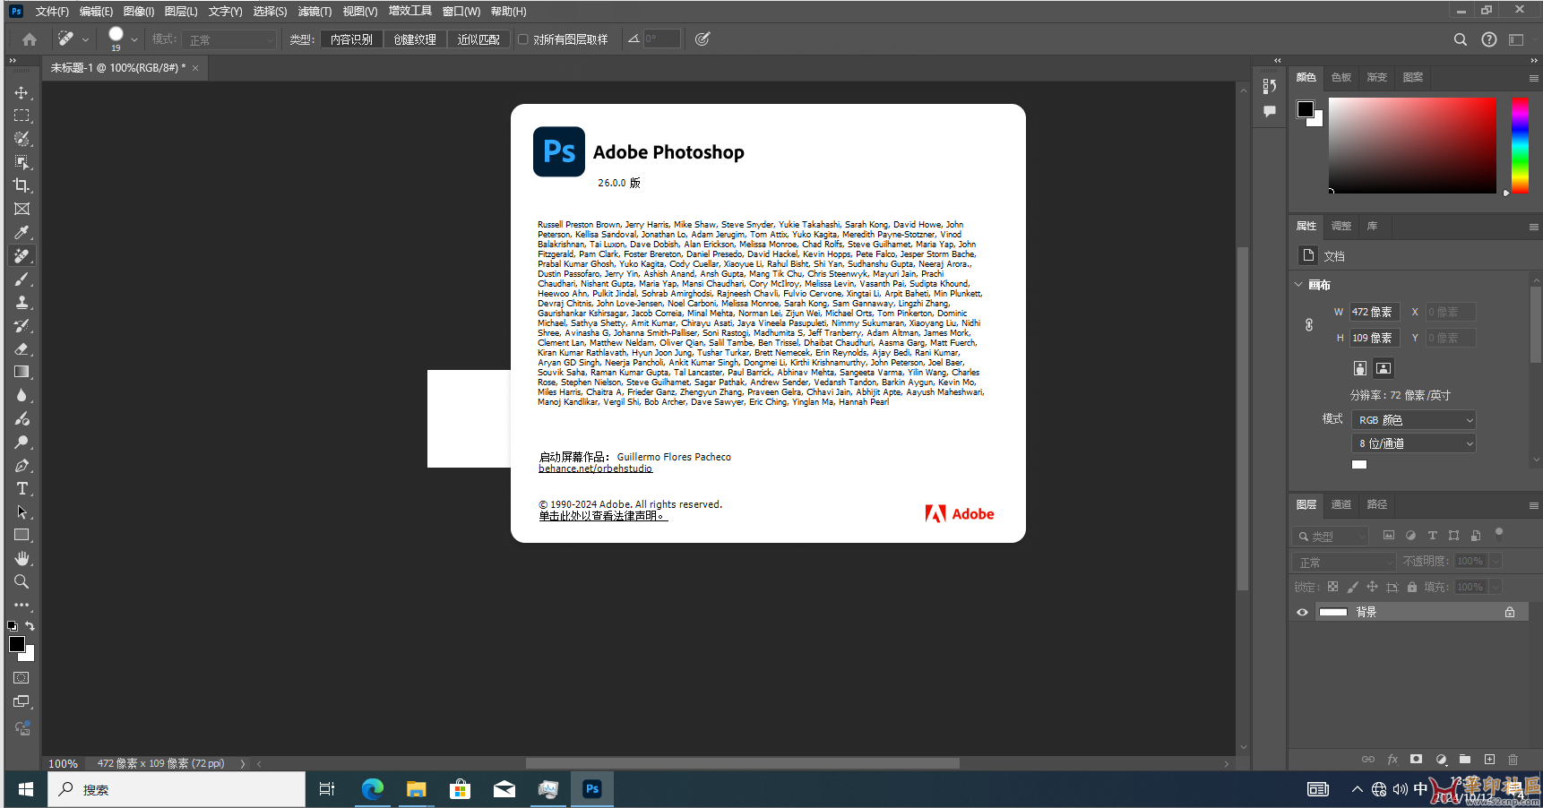
Task: Open the 图像(I) menu
Action: [x=139, y=12]
